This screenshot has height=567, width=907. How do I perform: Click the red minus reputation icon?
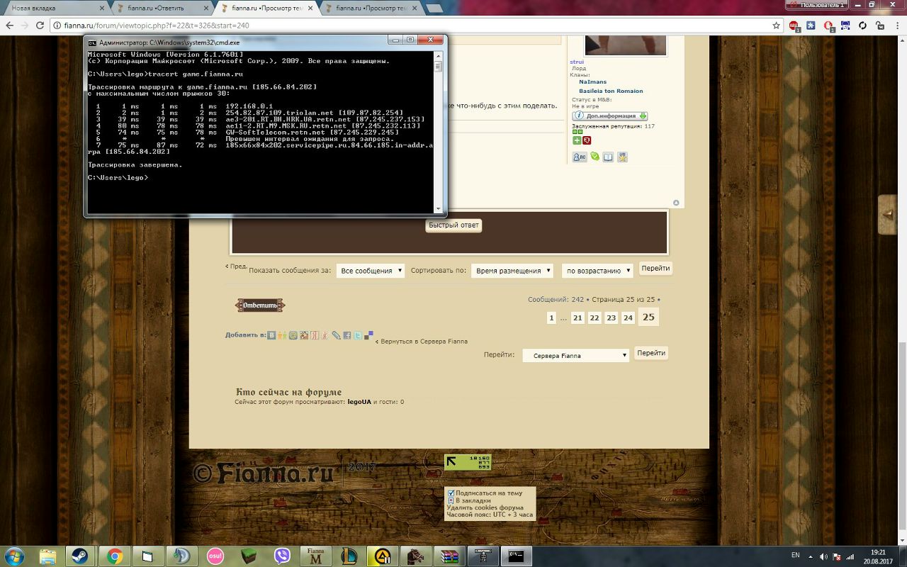[x=586, y=140]
